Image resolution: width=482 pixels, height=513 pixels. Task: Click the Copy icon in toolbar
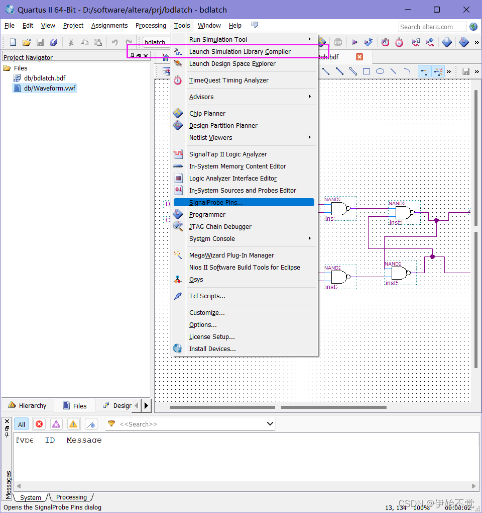pyautogui.click(x=84, y=42)
